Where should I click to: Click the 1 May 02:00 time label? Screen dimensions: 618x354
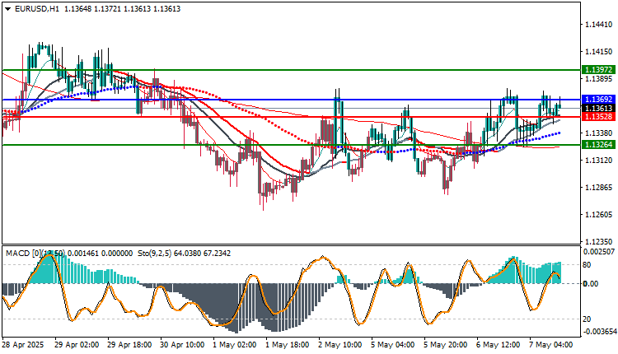(235, 345)
